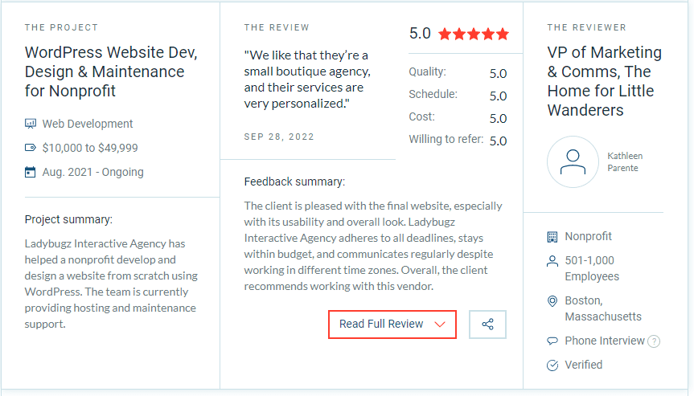Image resolution: width=694 pixels, height=396 pixels.
Task: Open the Phone Interview help tooltip
Action: [x=654, y=341]
